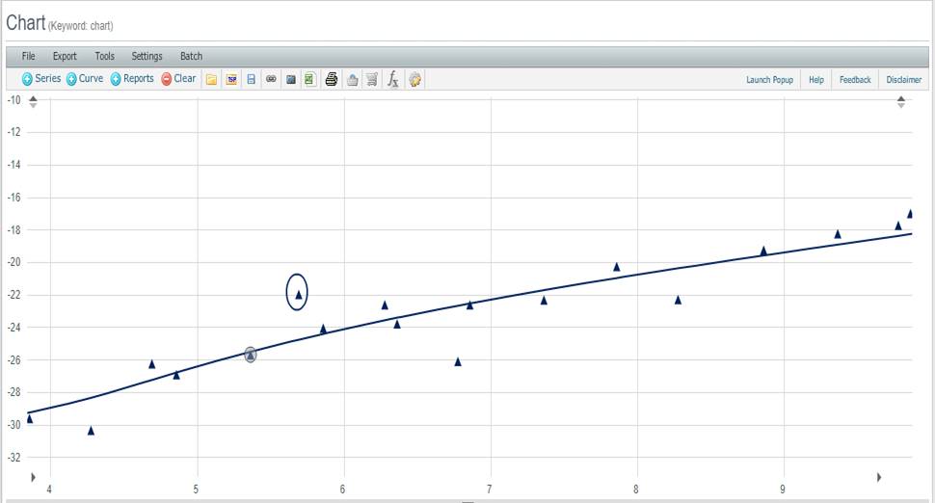Image resolution: width=935 pixels, height=503 pixels.
Task: Open the fx function icon
Action: point(393,80)
